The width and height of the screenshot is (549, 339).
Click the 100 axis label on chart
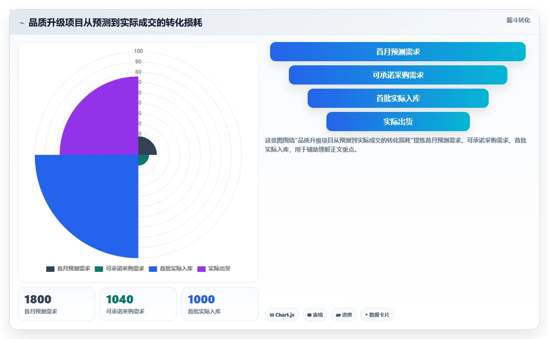138,51
